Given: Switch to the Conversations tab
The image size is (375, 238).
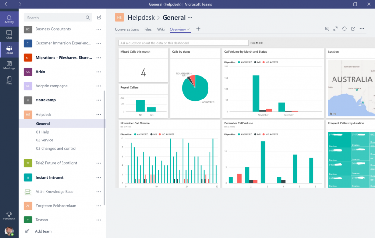Looking at the screenshot, I should click(127, 29).
